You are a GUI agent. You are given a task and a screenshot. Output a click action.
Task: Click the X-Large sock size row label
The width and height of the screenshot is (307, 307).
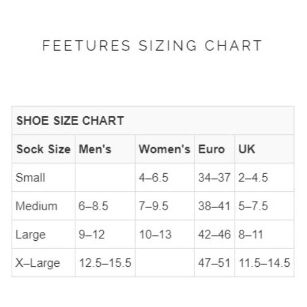point(38,263)
